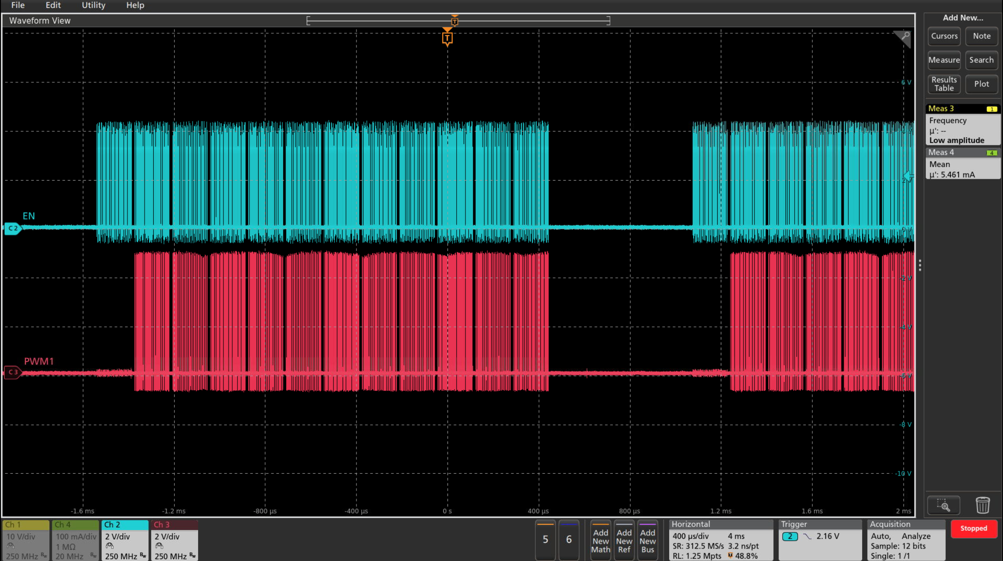Image resolution: width=1003 pixels, height=561 pixels.
Task: Open the Acquisition settings badge
Action: click(906, 540)
